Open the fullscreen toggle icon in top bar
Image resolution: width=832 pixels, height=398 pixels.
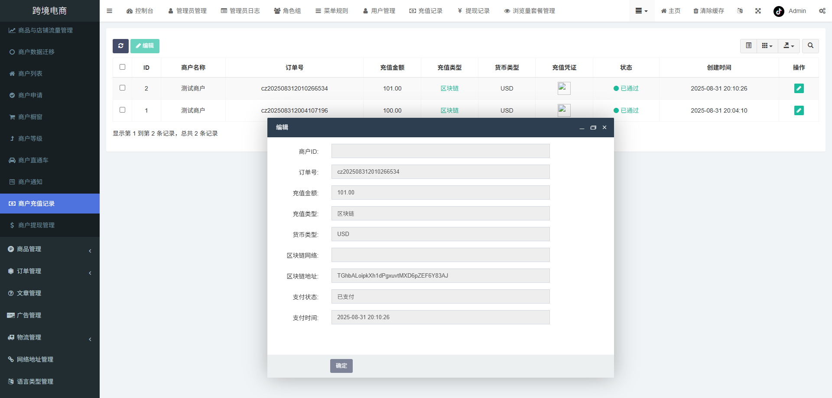point(757,11)
